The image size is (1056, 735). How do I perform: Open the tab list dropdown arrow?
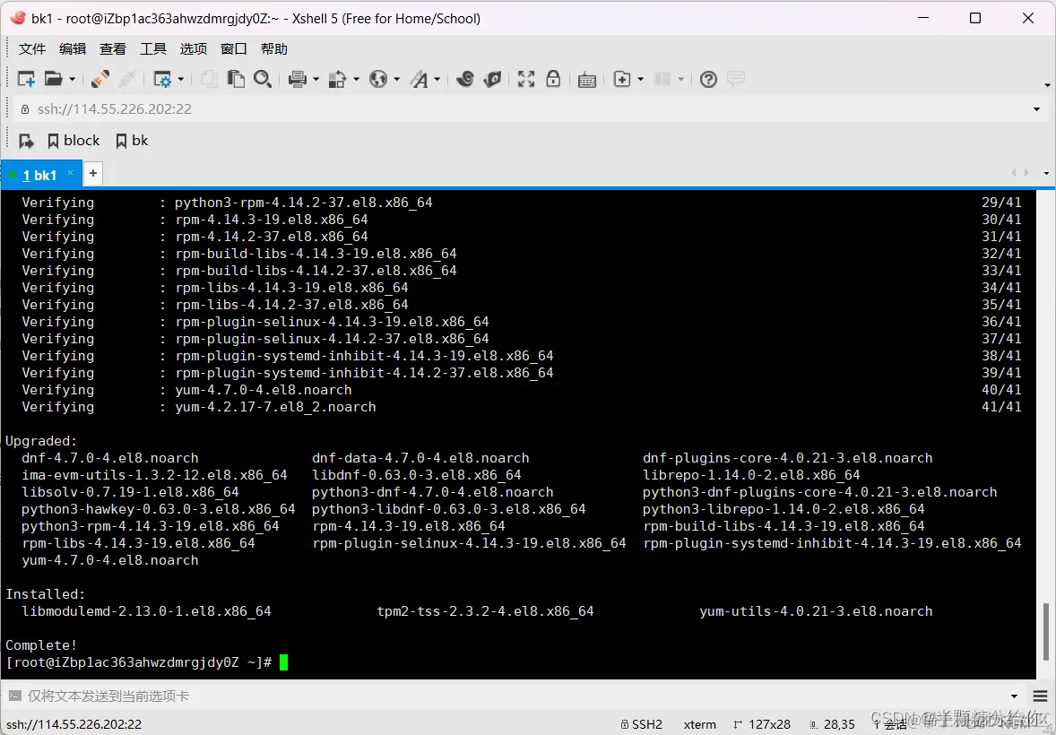click(x=1046, y=174)
